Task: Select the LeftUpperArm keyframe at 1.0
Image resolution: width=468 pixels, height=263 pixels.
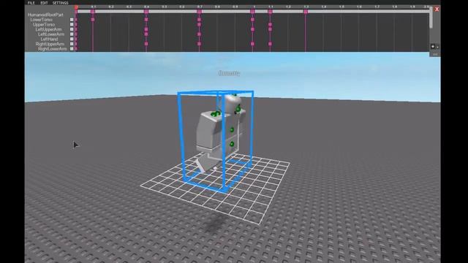Action: [x=252, y=29]
